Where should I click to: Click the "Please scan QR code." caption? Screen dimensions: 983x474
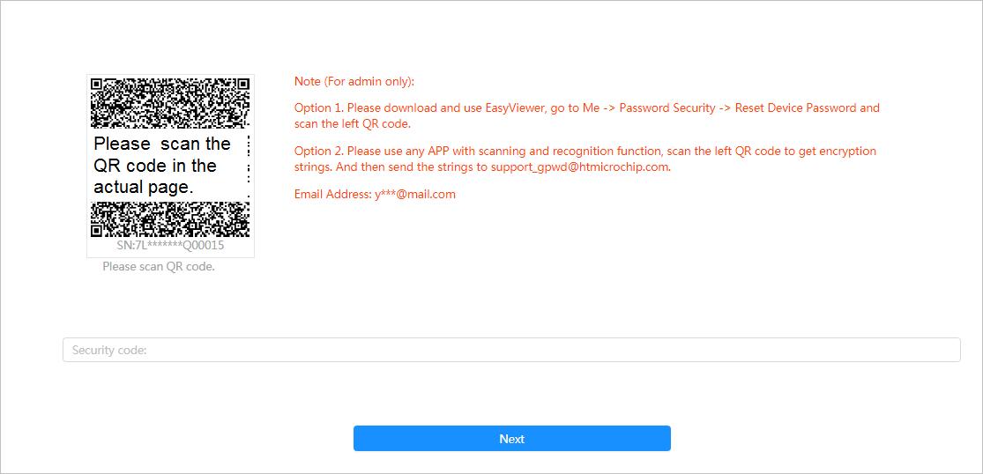[x=159, y=266]
